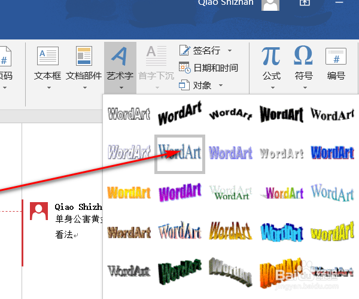Pick the gold italic shadowed WordArt style
This screenshot has width=359, height=299.
(x=231, y=231)
